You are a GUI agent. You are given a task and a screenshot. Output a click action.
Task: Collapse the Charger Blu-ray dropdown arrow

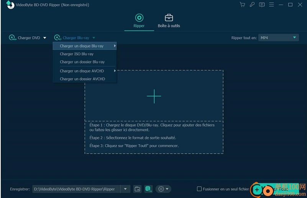pos(94,38)
